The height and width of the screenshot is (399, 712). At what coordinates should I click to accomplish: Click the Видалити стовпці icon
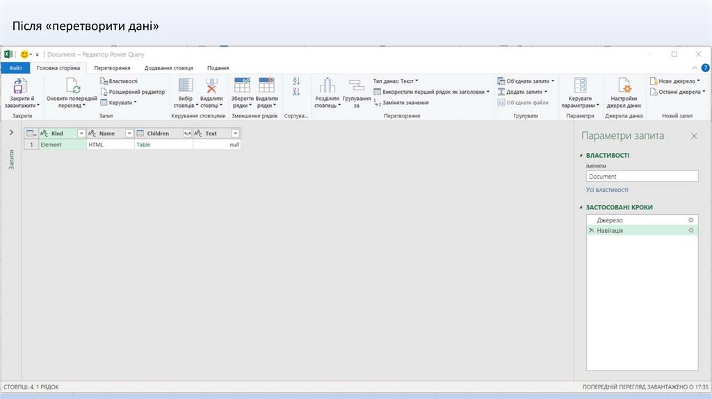click(x=211, y=85)
